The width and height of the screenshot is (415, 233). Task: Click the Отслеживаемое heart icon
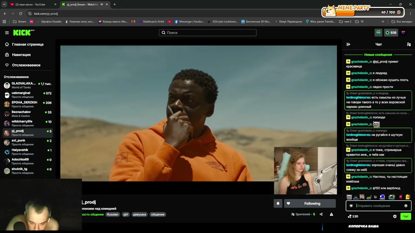point(7,65)
